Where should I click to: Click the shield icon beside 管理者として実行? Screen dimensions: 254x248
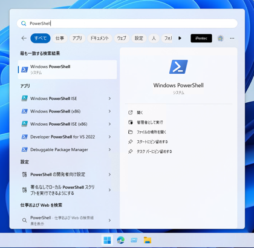tap(131, 122)
